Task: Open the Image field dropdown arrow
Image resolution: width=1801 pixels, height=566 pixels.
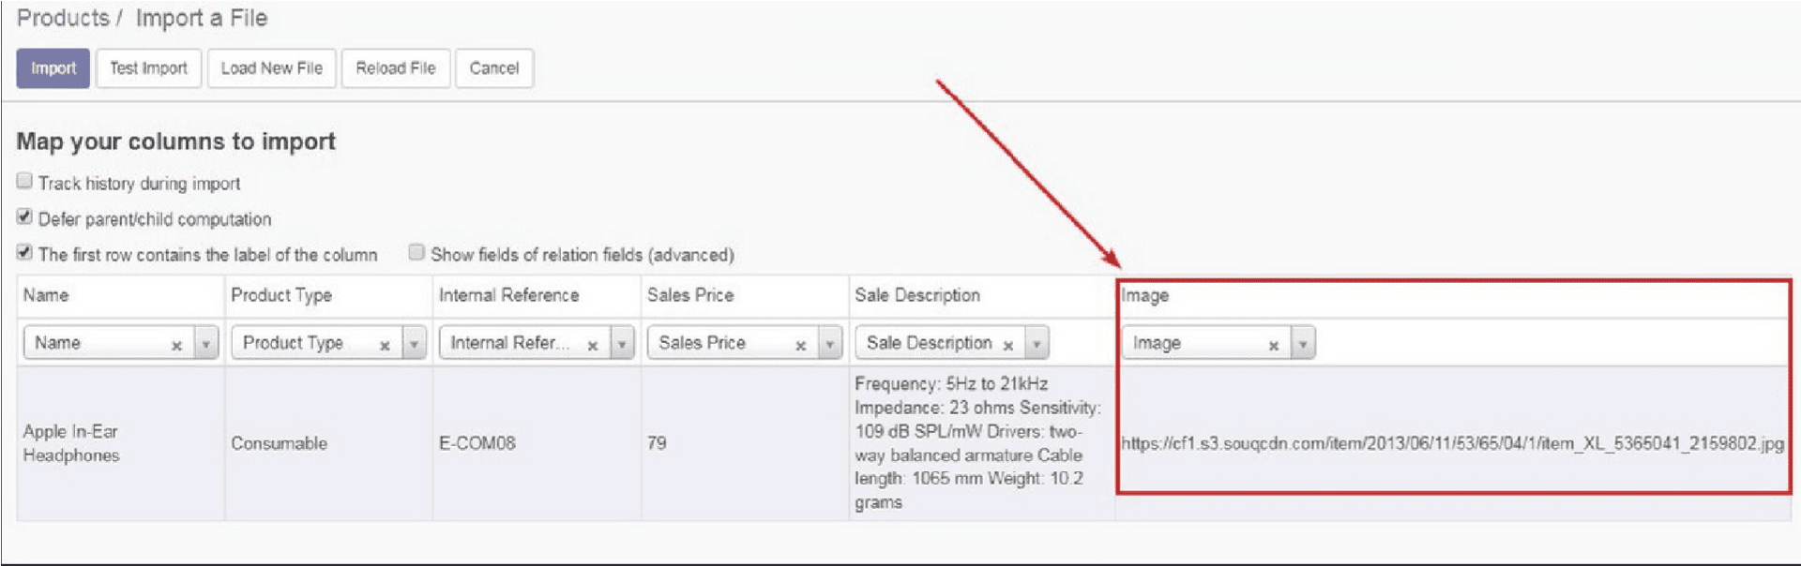Action: [x=1303, y=344]
